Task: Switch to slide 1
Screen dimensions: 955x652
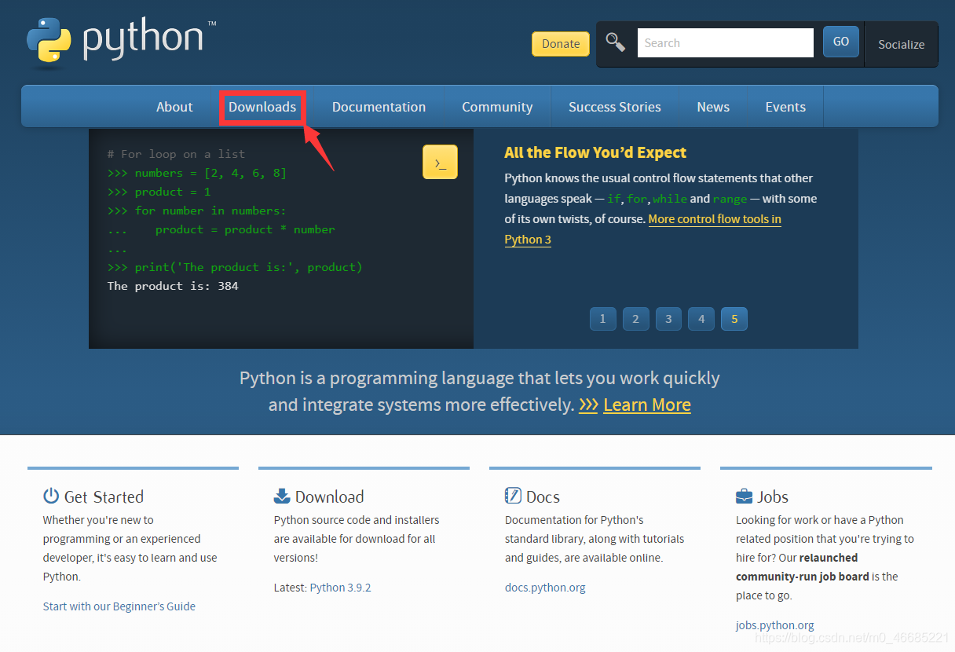Action: click(x=603, y=319)
